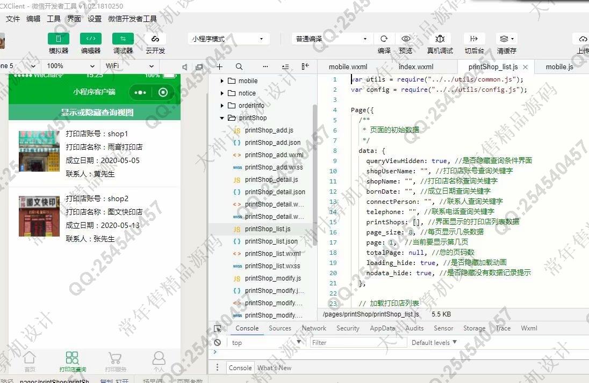589x383 pixels.
Task: Open the 100% zoom level dropdown
Action: point(70,66)
